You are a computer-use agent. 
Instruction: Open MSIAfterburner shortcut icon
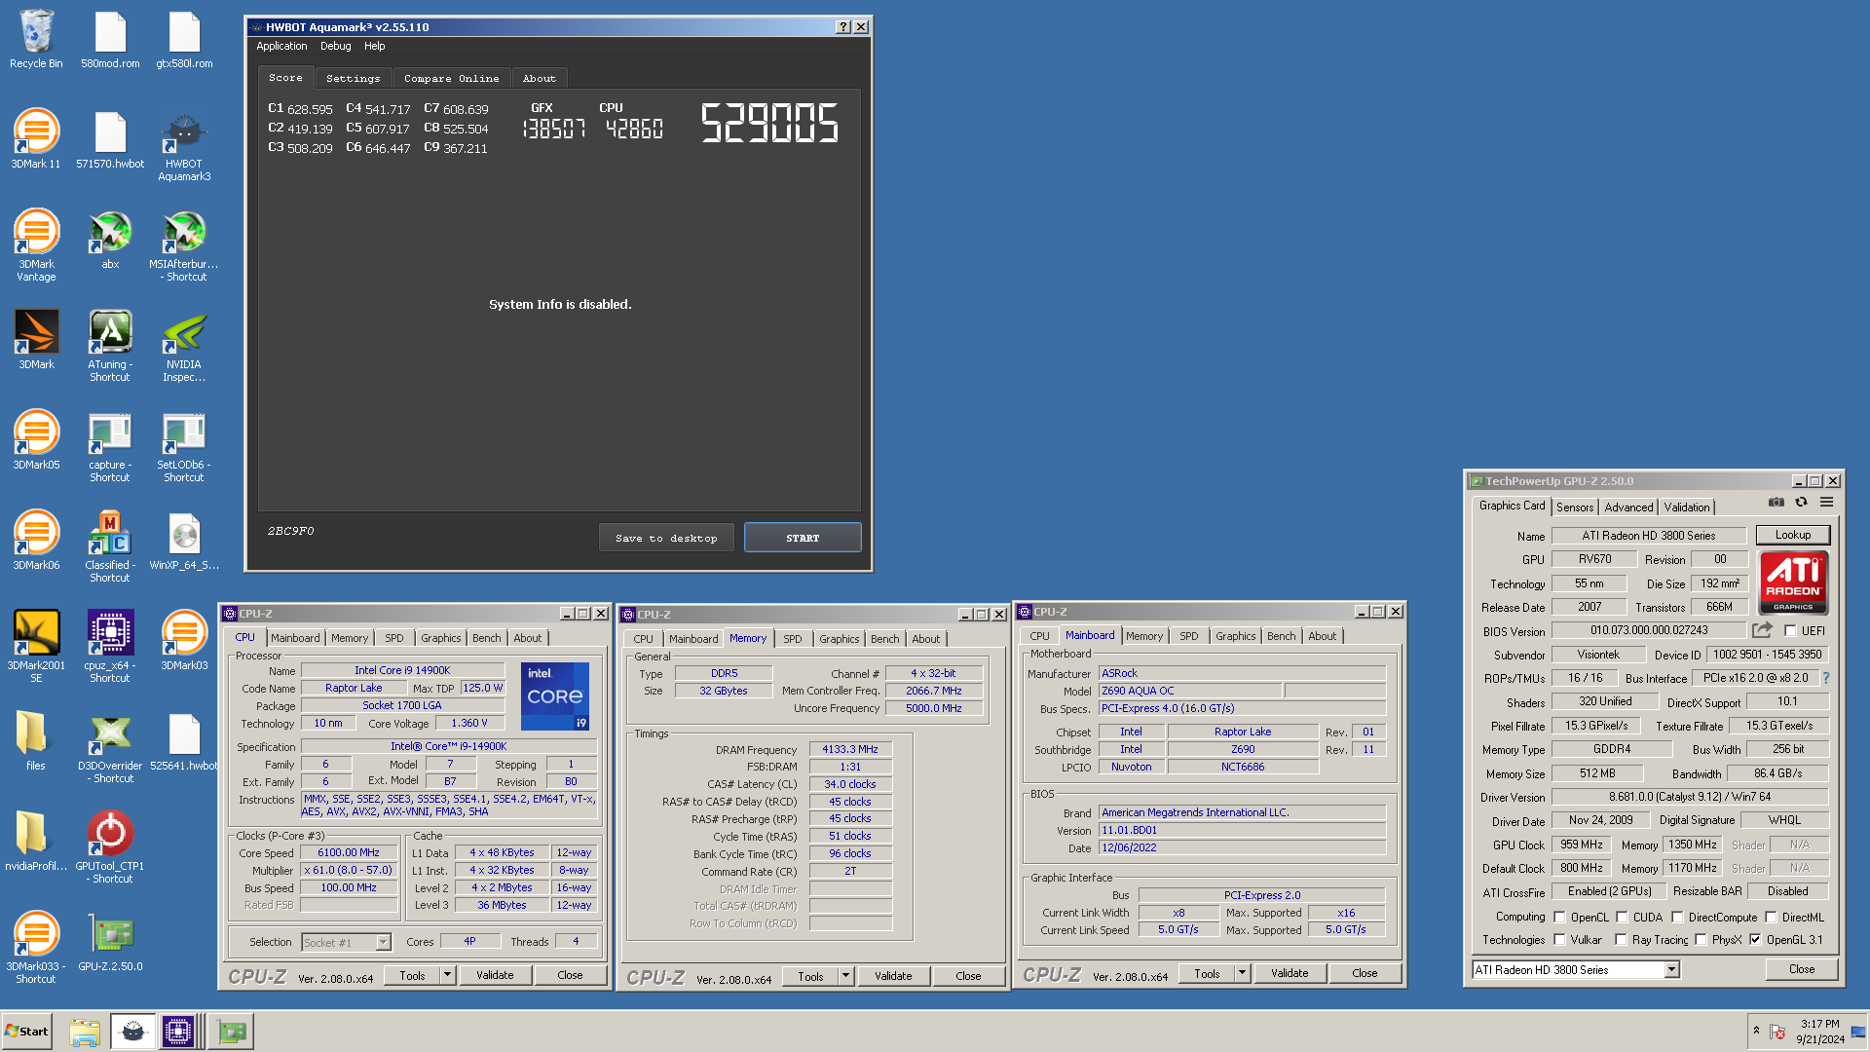(x=184, y=245)
